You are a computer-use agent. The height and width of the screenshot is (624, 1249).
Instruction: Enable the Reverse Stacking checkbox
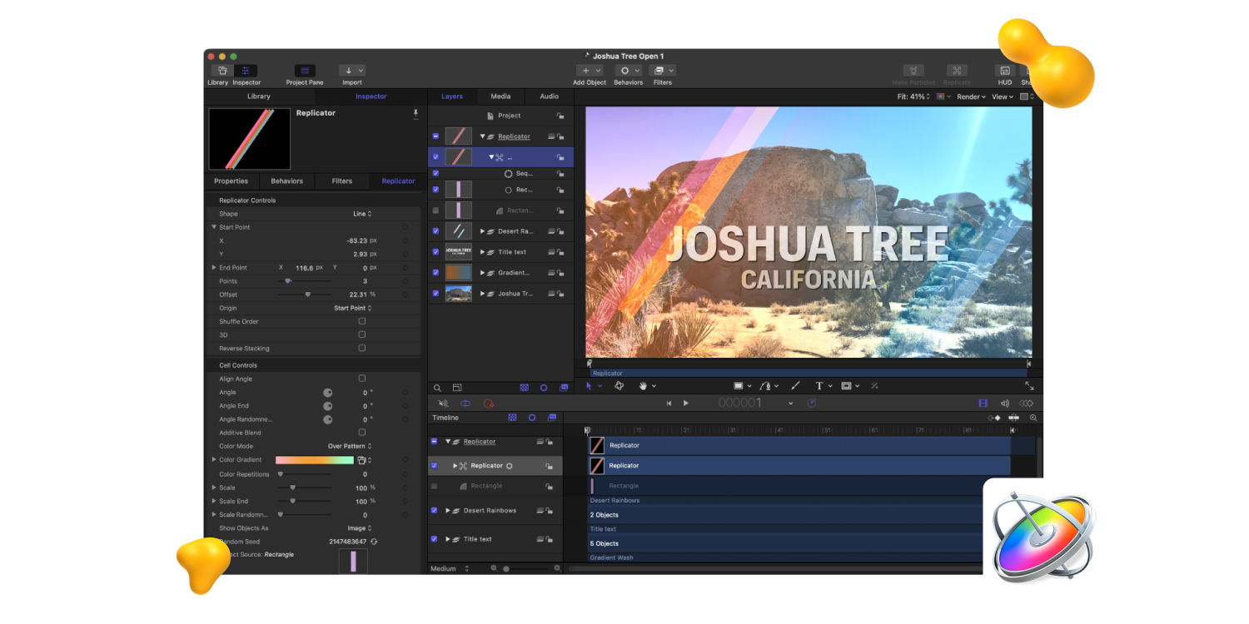click(x=361, y=348)
